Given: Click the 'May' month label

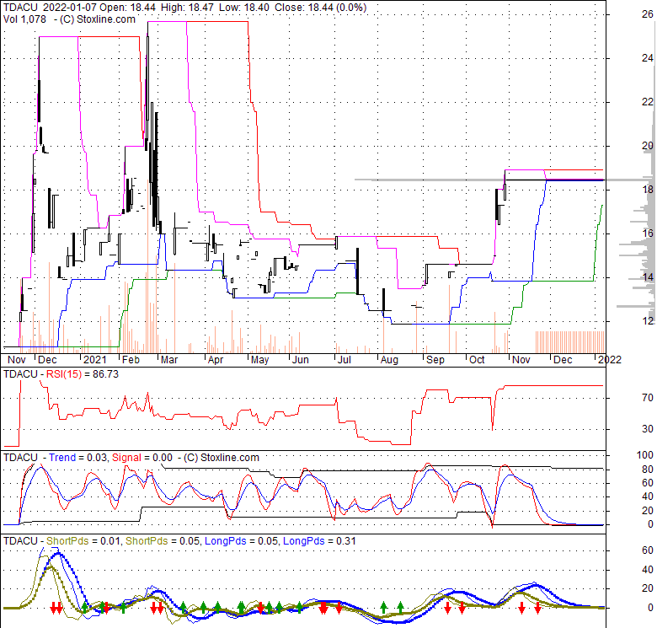Looking at the screenshot, I should (x=259, y=360).
